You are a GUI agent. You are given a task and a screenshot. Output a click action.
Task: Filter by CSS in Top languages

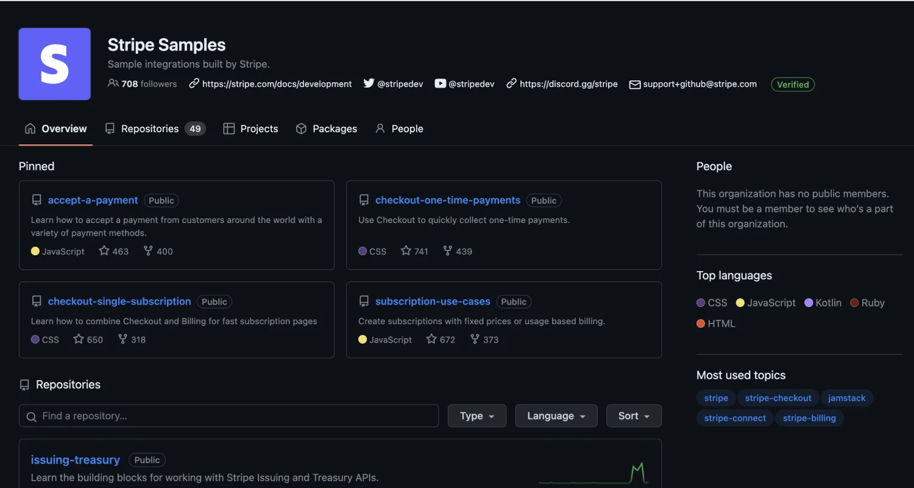[x=712, y=303]
